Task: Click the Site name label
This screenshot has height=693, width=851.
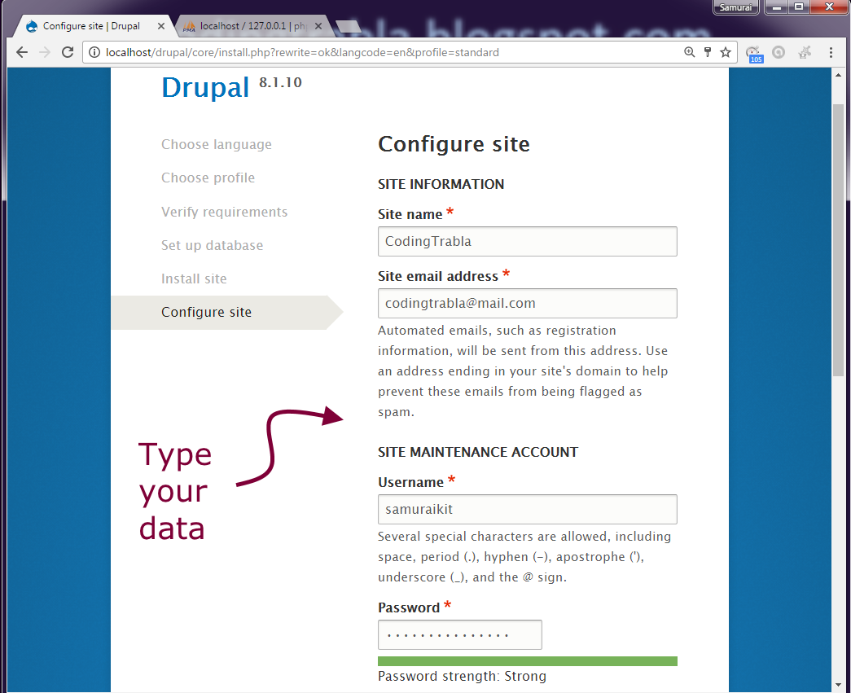Action: (x=410, y=214)
